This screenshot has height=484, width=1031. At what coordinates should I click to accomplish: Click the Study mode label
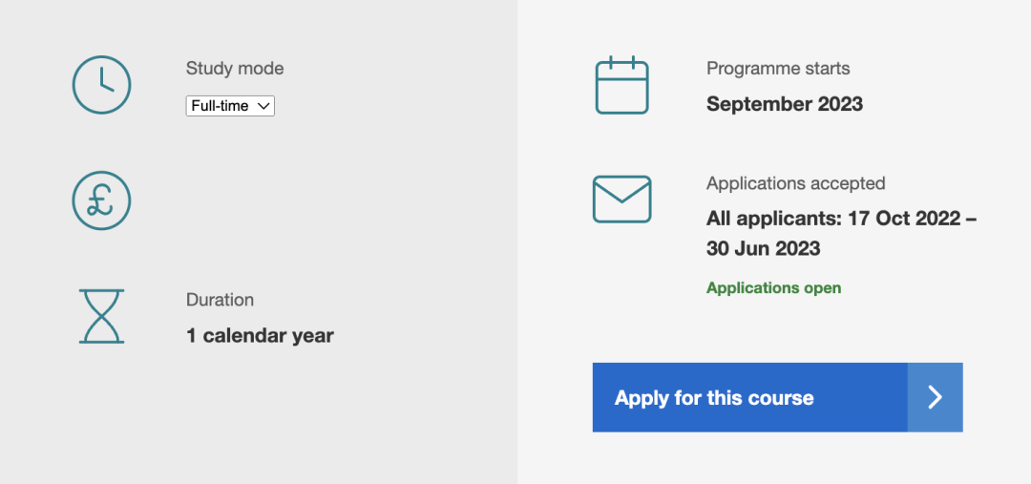click(235, 69)
